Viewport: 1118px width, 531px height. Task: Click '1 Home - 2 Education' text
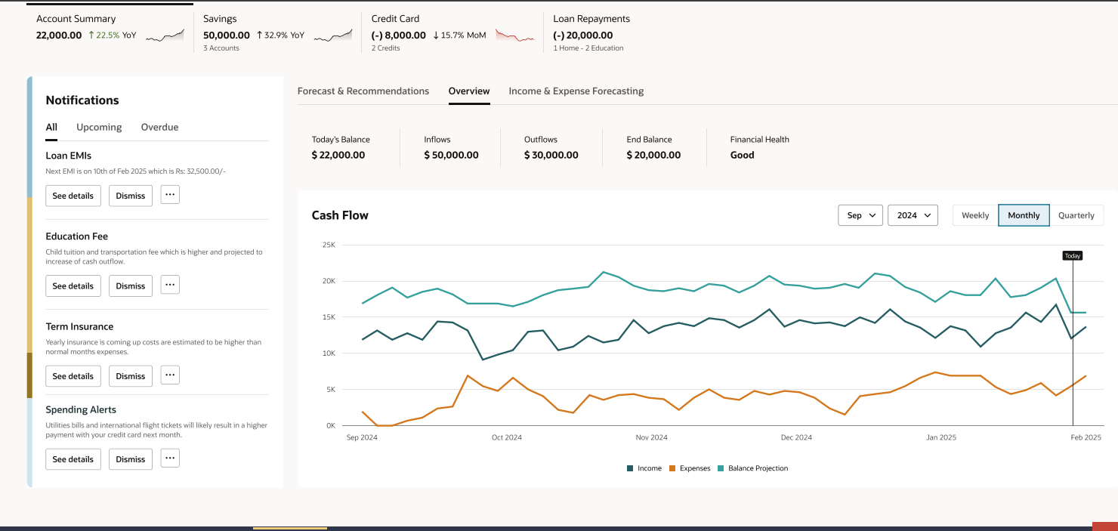pyautogui.click(x=588, y=48)
